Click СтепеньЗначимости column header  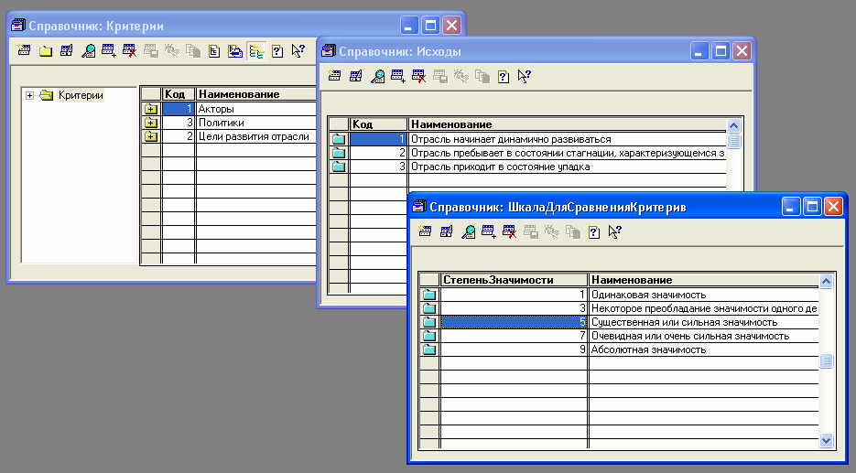(514, 280)
